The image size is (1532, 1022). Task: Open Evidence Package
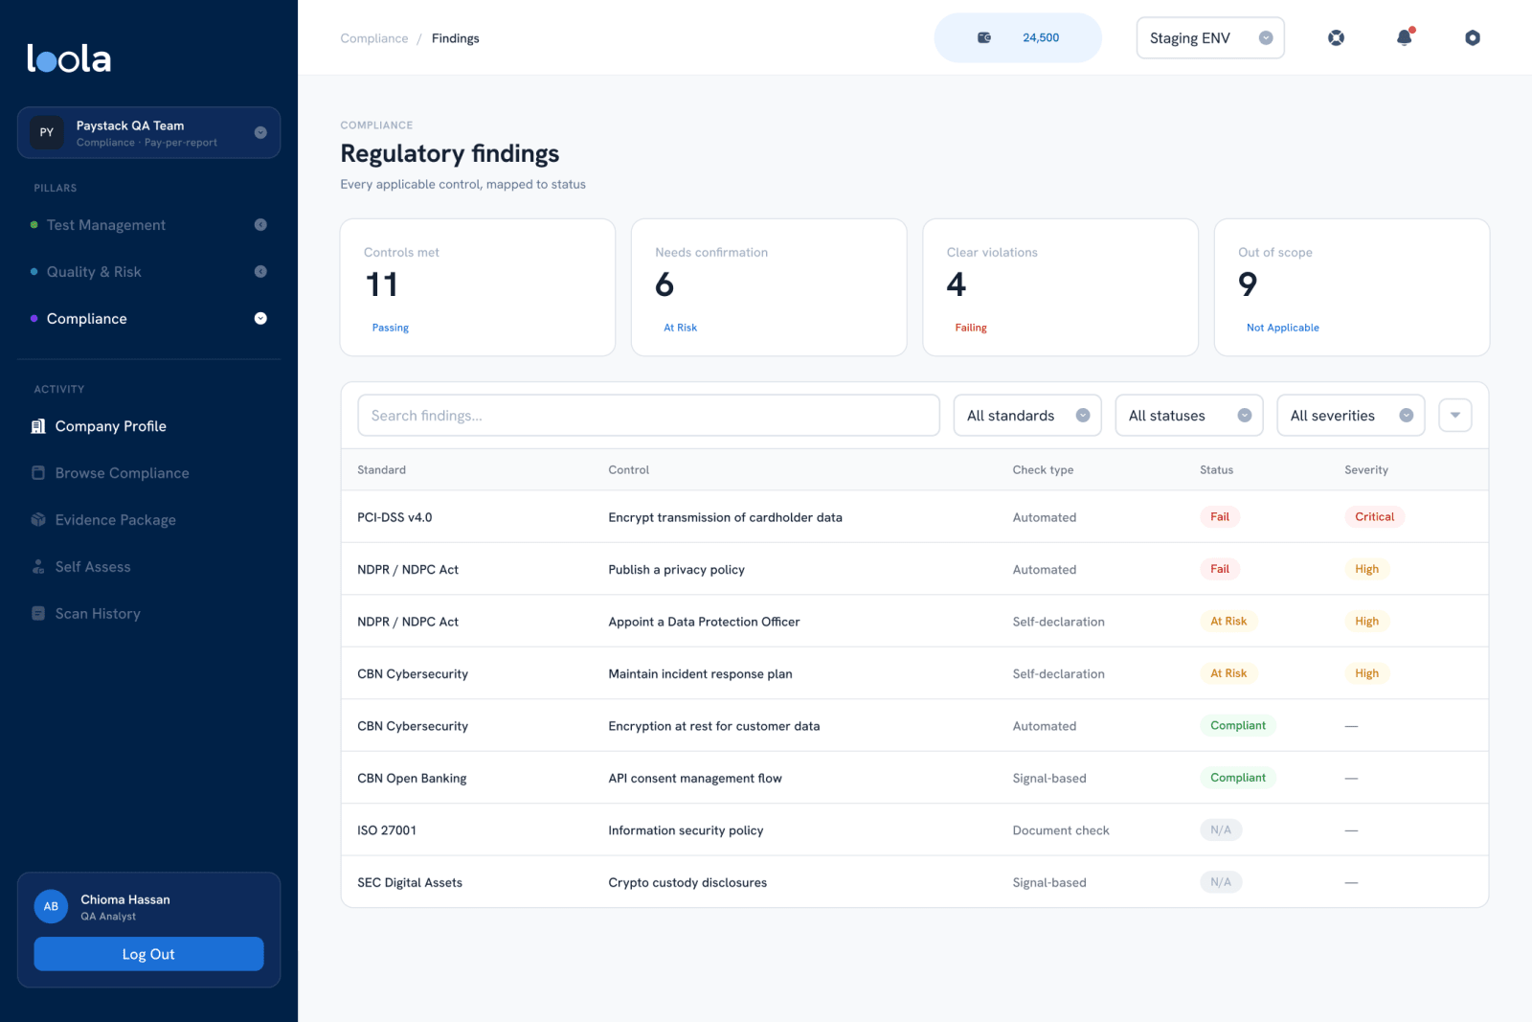pos(116,520)
